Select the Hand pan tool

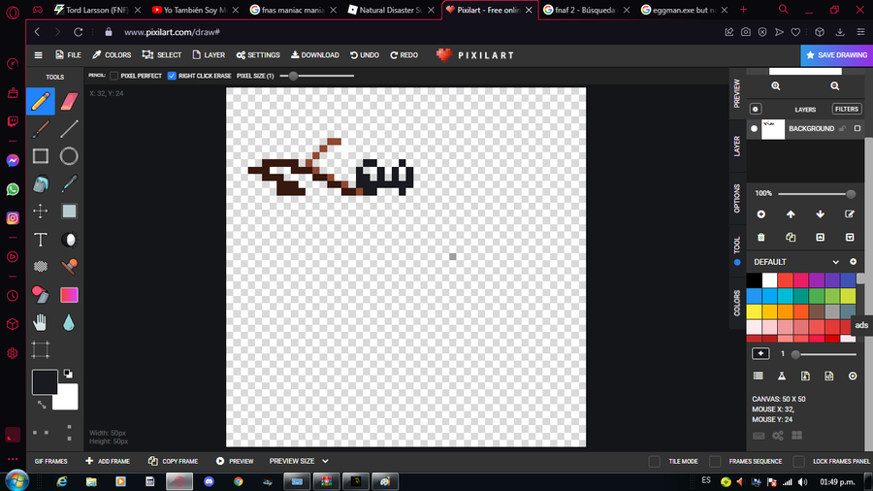41,322
